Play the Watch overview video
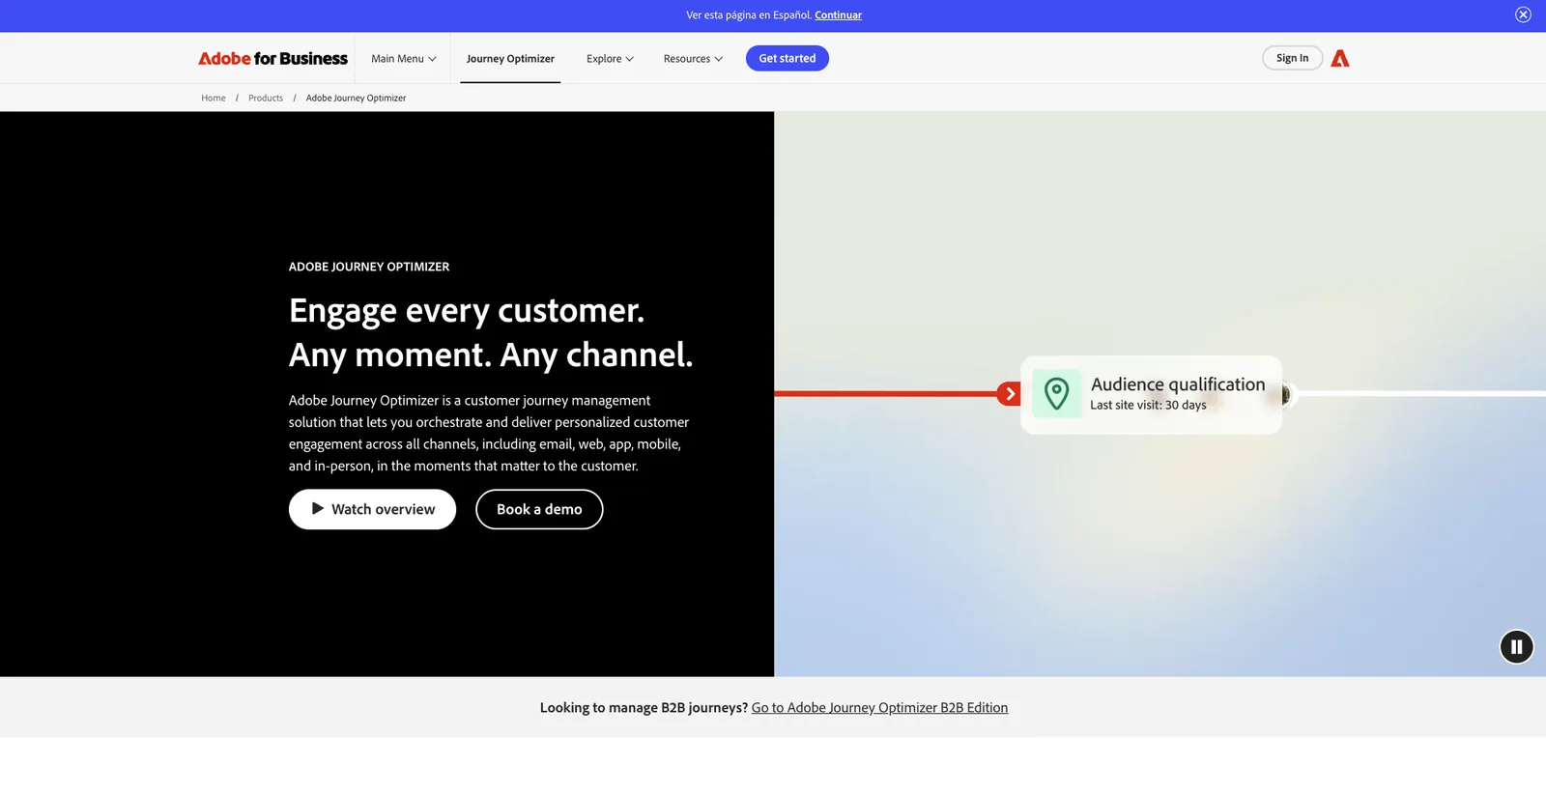 (372, 509)
